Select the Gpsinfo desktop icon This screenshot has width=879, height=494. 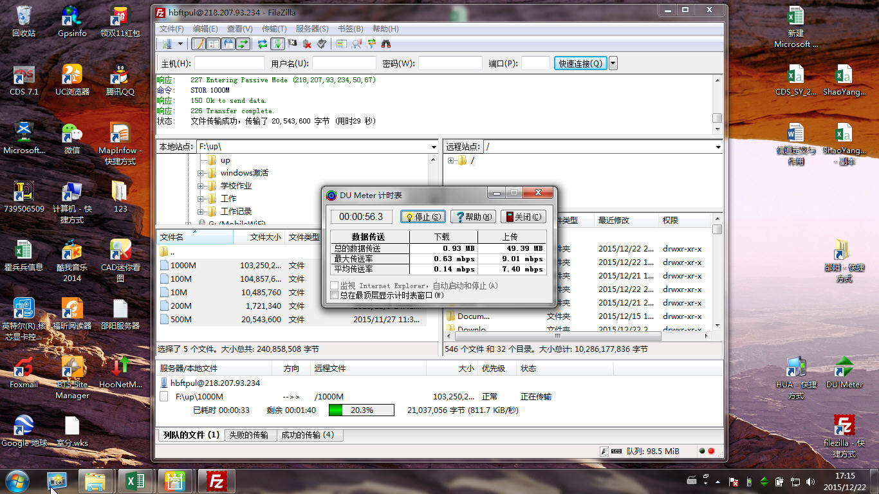point(72,22)
